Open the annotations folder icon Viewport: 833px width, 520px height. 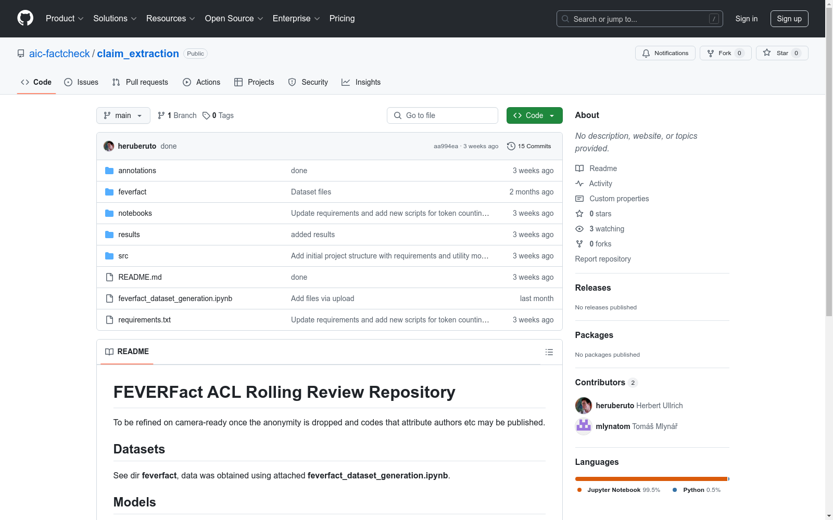coord(109,171)
